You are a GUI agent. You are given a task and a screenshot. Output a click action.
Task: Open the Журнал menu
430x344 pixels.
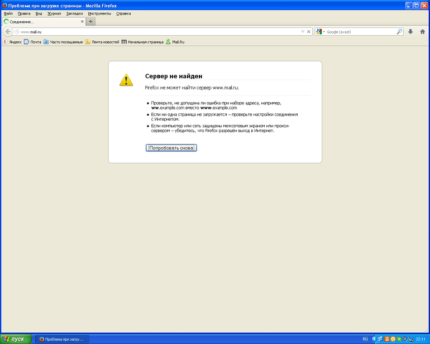(54, 13)
